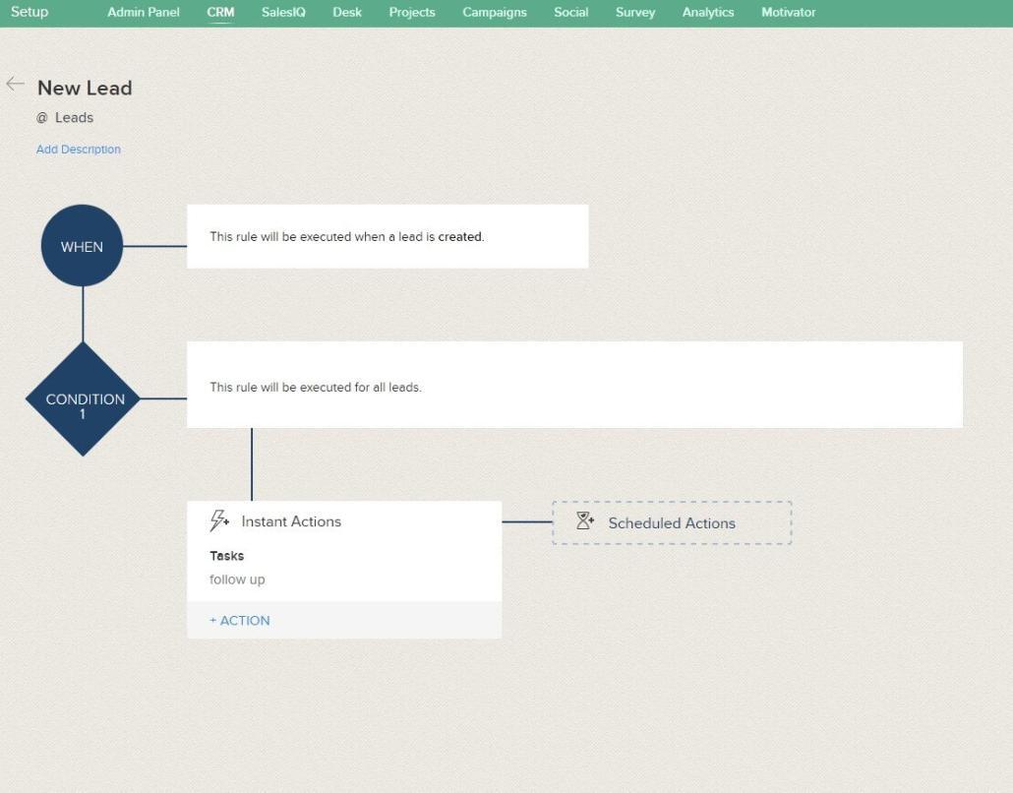Click the Scheduled Actions hourglass icon
This screenshot has width=1013, height=793.
click(585, 520)
